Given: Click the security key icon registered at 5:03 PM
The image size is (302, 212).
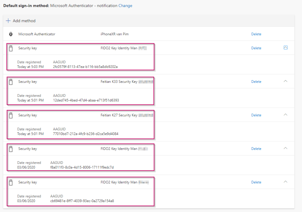Looking at the screenshot, I should pos(11,48).
